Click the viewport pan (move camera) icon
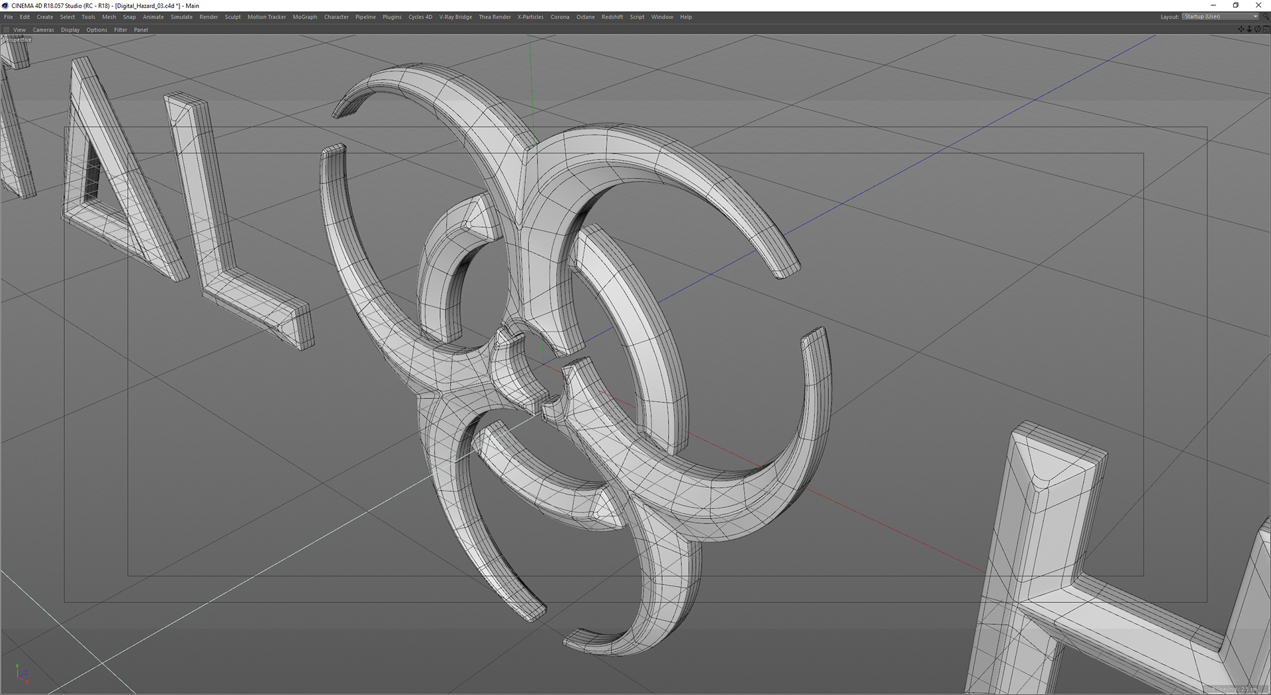 coord(1241,29)
